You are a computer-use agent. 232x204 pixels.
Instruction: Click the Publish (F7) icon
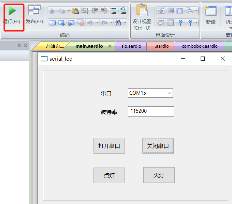click(x=34, y=10)
